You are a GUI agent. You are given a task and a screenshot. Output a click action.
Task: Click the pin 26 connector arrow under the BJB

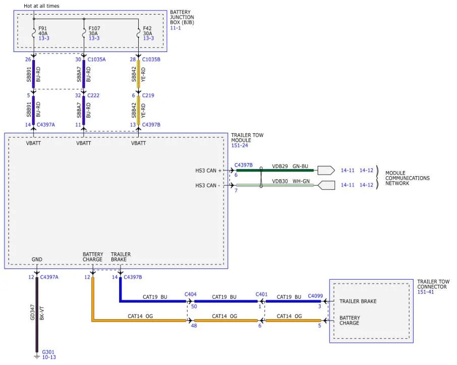pyautogui.click(x=34, y=56)
